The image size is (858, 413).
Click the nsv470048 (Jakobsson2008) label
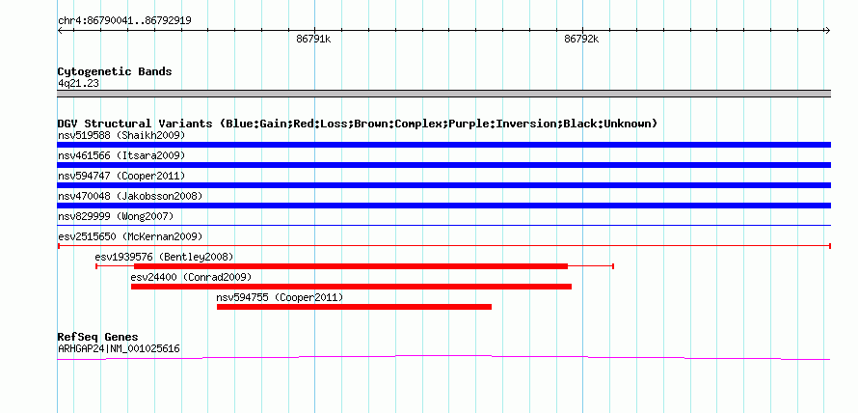pyautogui.click(x=130, y=196)
